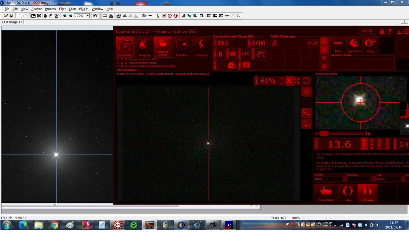The height and width of the screenshot is (232, 409).
Task: Click the histogram bar chart toolbar icon
Action: (x=184, y=16)
